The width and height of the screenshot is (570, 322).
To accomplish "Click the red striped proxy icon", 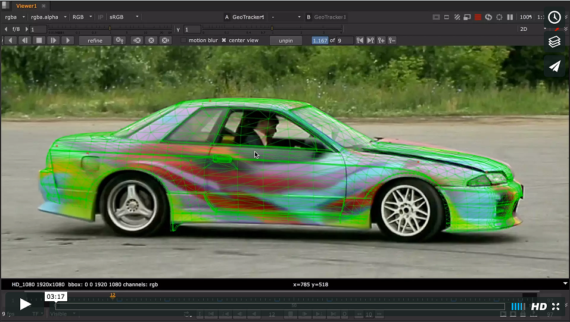I will [478, 17].
